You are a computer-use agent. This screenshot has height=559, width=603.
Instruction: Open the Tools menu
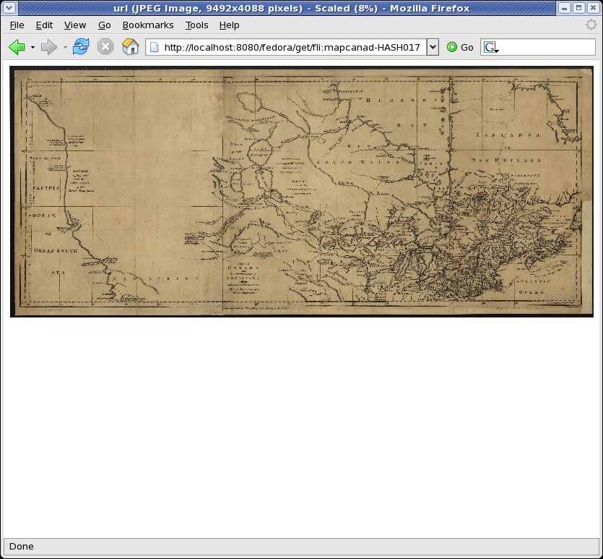click(x=197, y=25)
